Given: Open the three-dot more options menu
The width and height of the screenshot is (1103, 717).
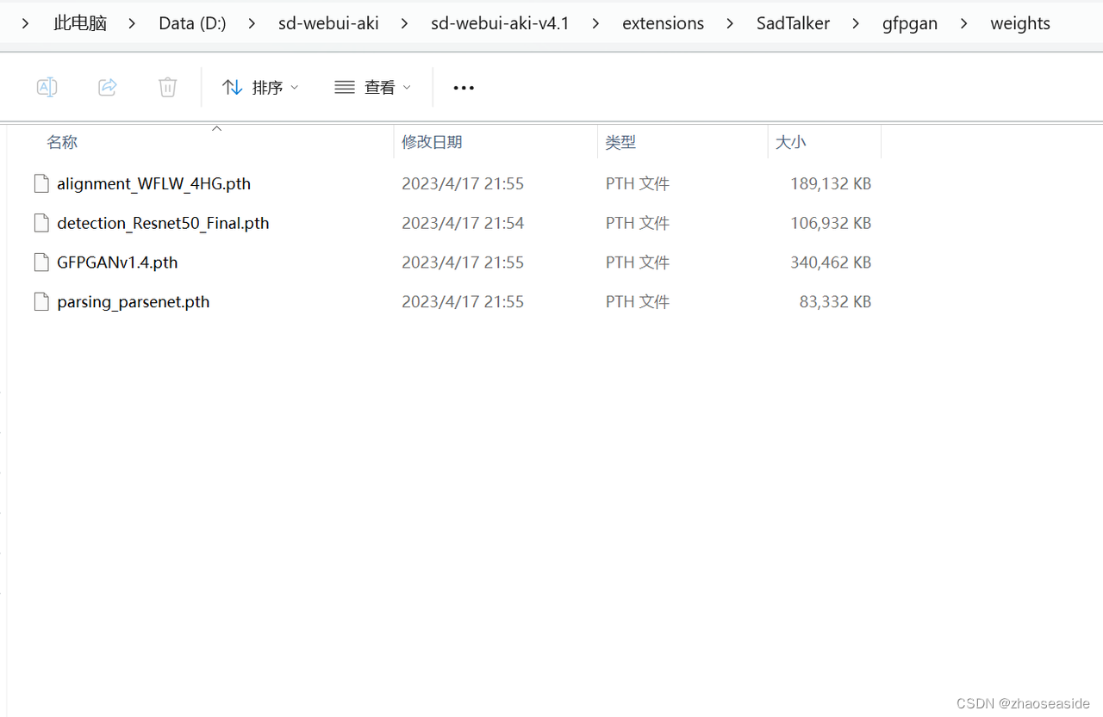Looking at the screenshot, I should click(x=464, y=88).
